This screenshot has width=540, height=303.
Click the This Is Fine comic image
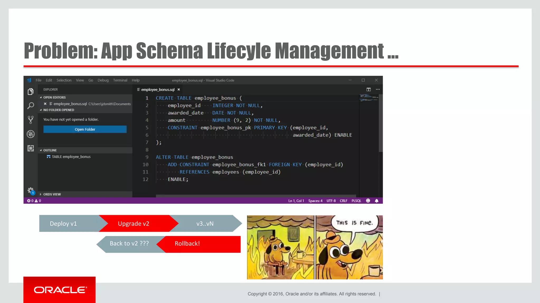coord(315,247)
